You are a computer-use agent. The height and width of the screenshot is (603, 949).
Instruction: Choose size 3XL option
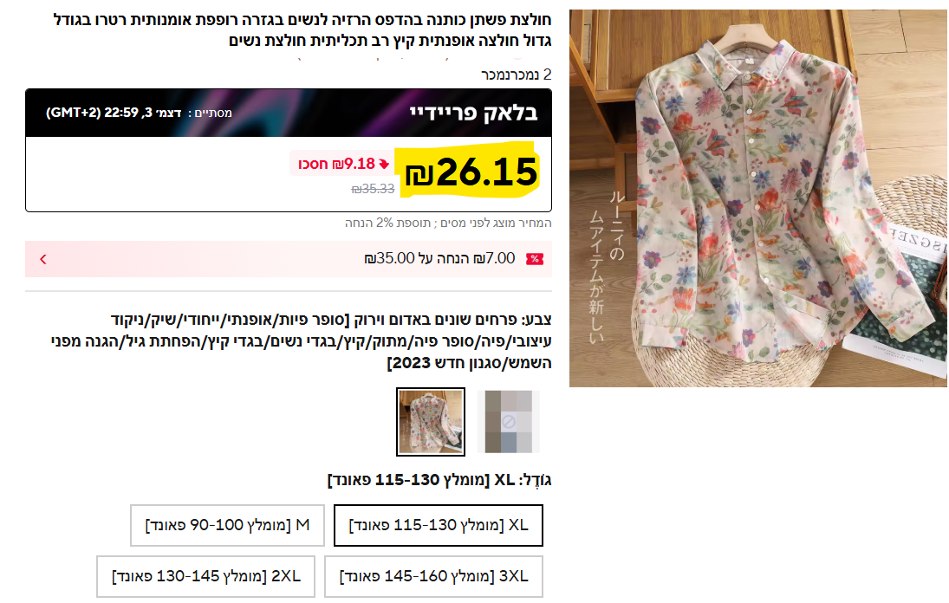(x=433, y=576)
